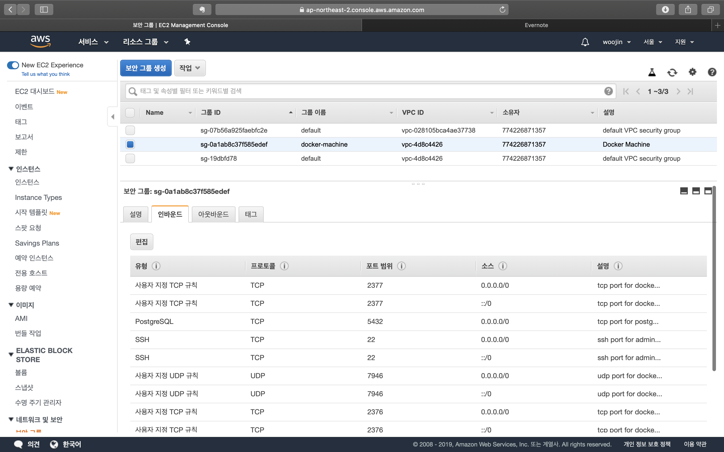The height and width of the screenshot is (452, 724).
Task: Jump to first page of results
Action: click(626, 91)
